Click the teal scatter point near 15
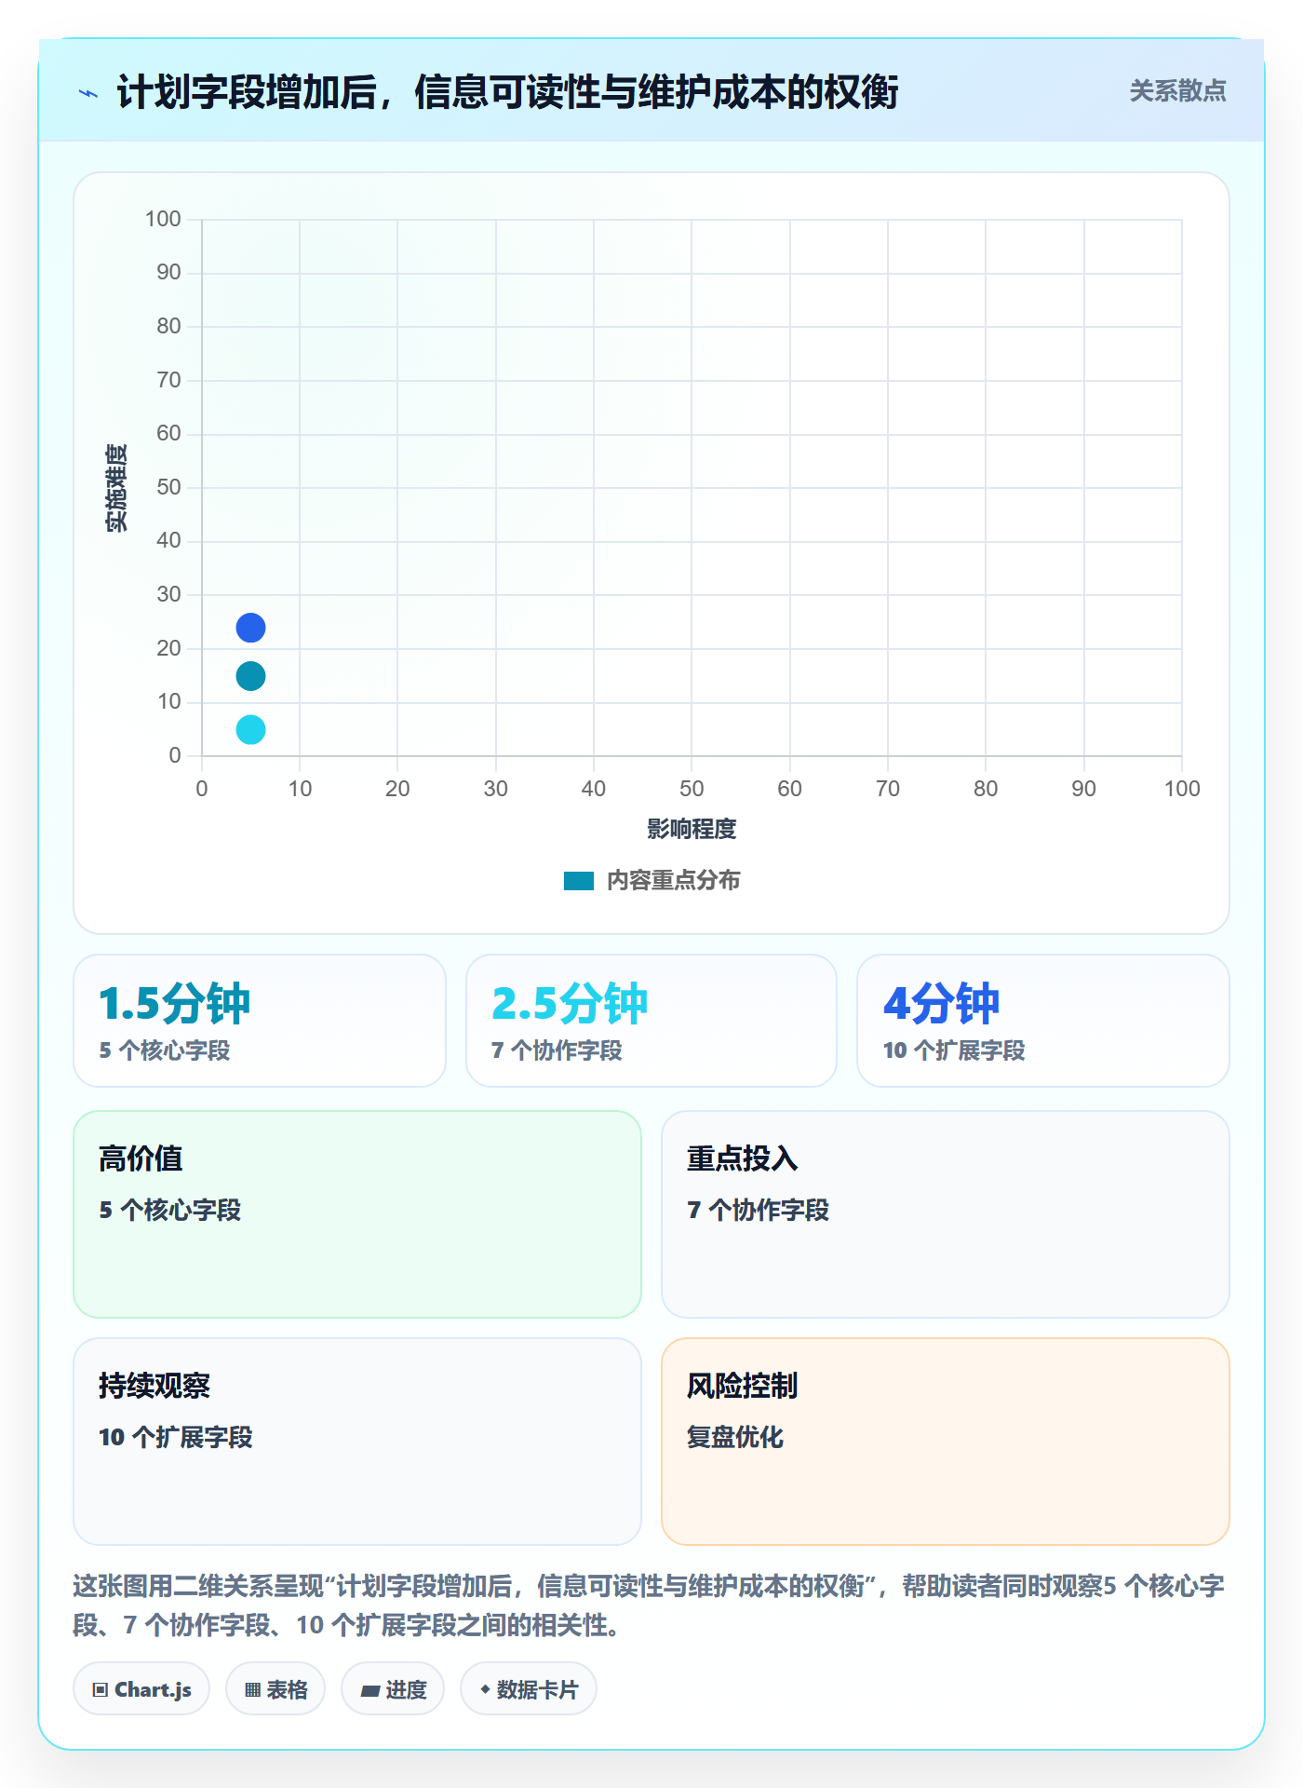This screenshot has height=1788, width=1303. point(250,676)
